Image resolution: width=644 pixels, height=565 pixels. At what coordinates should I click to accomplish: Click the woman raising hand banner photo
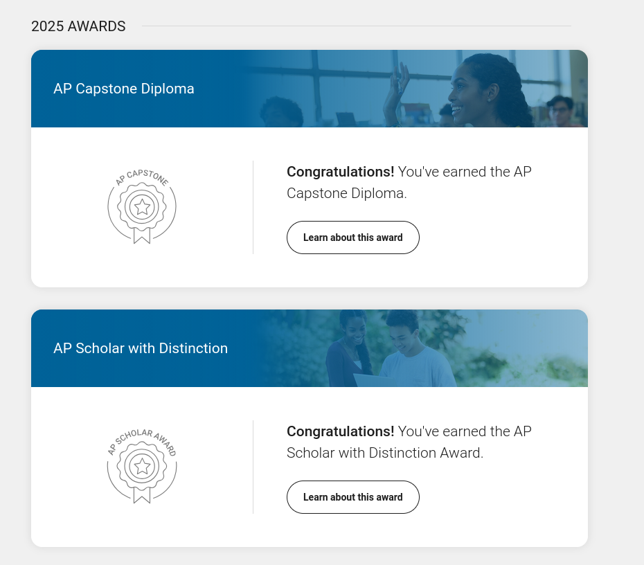419,89
